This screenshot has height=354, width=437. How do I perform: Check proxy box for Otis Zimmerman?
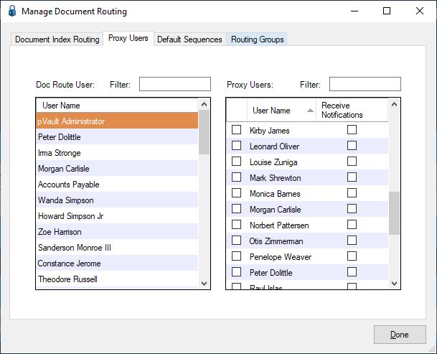[x=236, y=240]
